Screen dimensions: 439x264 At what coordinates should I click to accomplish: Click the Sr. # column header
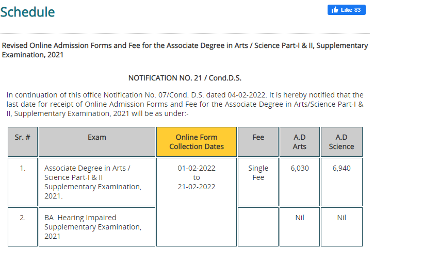[23, 142]
